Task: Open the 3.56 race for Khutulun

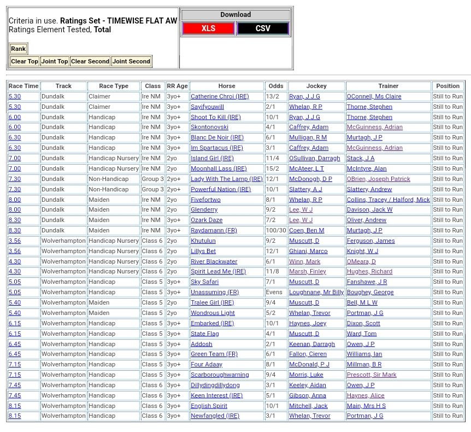Action: [15, 241]
